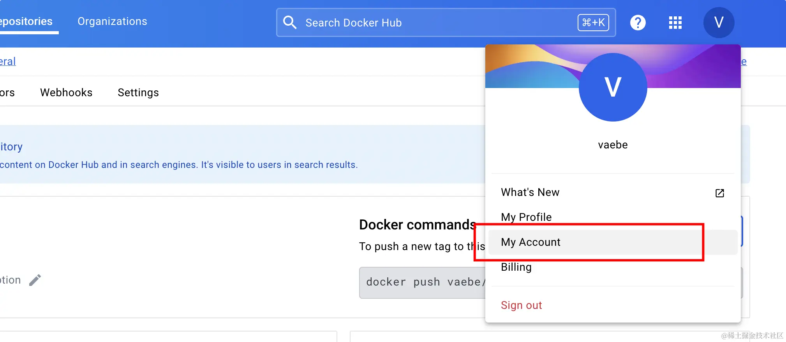Open the Repositories tab
This screenshot has height=342, width=786.
26,21
